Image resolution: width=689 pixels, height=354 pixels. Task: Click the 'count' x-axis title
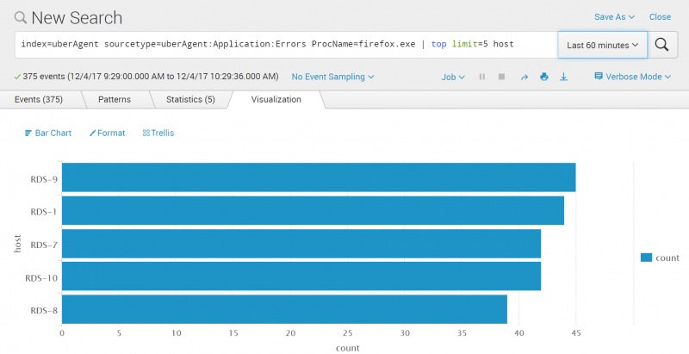point(348,348)
